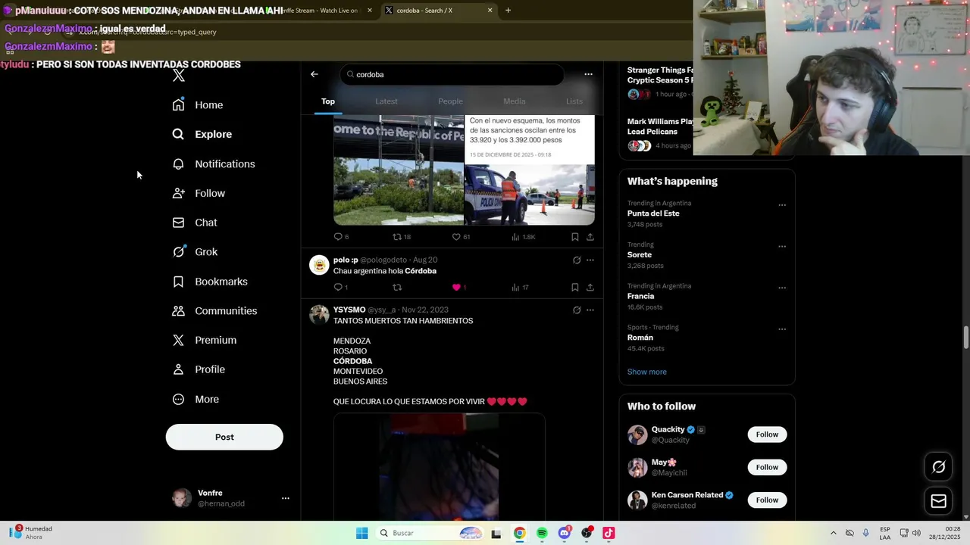The height and width of the screenshot is (545, 970).
Task: Click the Post button
Action: pos(224,437)
